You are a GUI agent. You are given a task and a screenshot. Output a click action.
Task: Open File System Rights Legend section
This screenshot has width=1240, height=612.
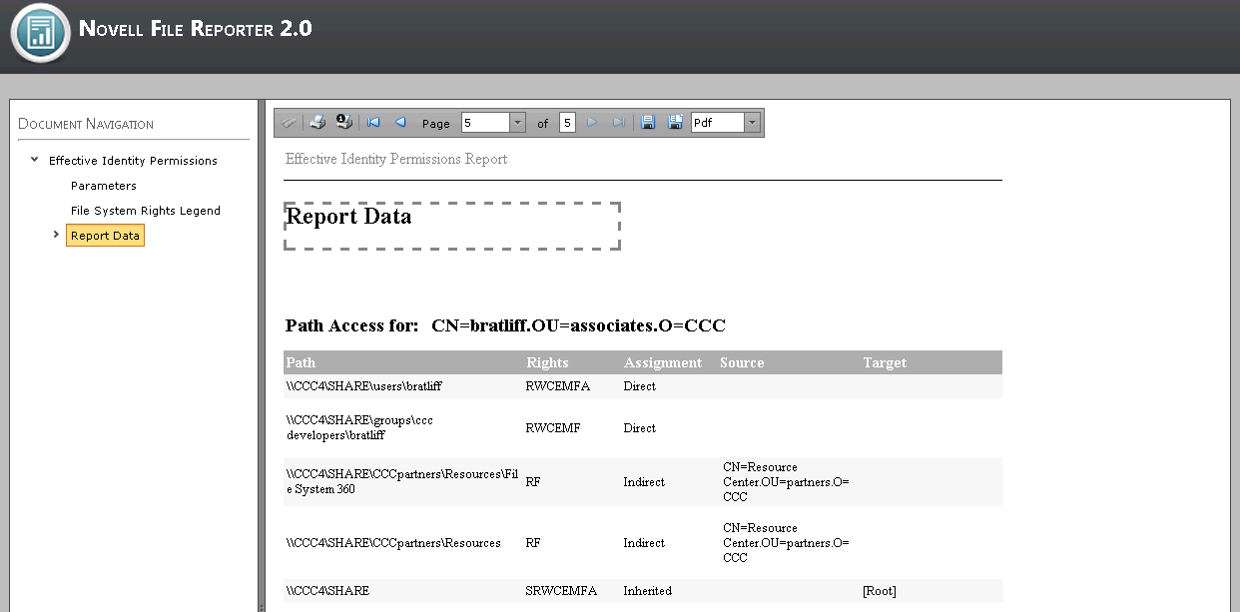click(x=146, y=211)
